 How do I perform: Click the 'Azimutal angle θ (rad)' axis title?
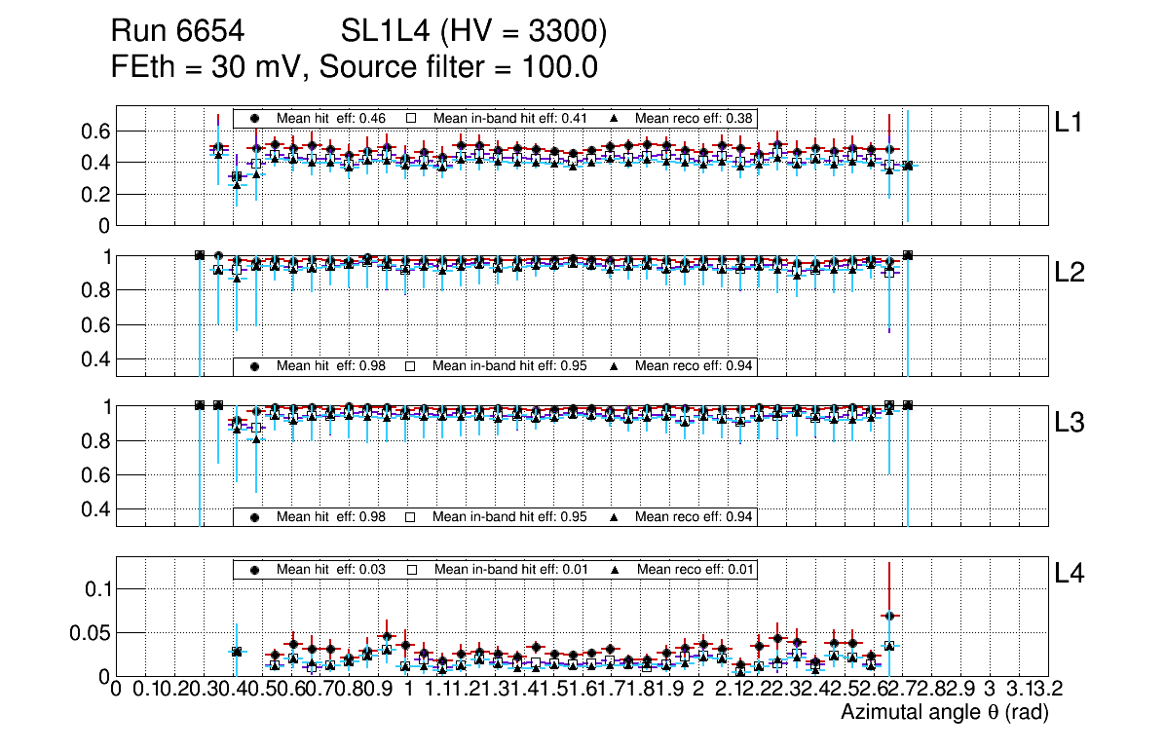pos(944,713)
